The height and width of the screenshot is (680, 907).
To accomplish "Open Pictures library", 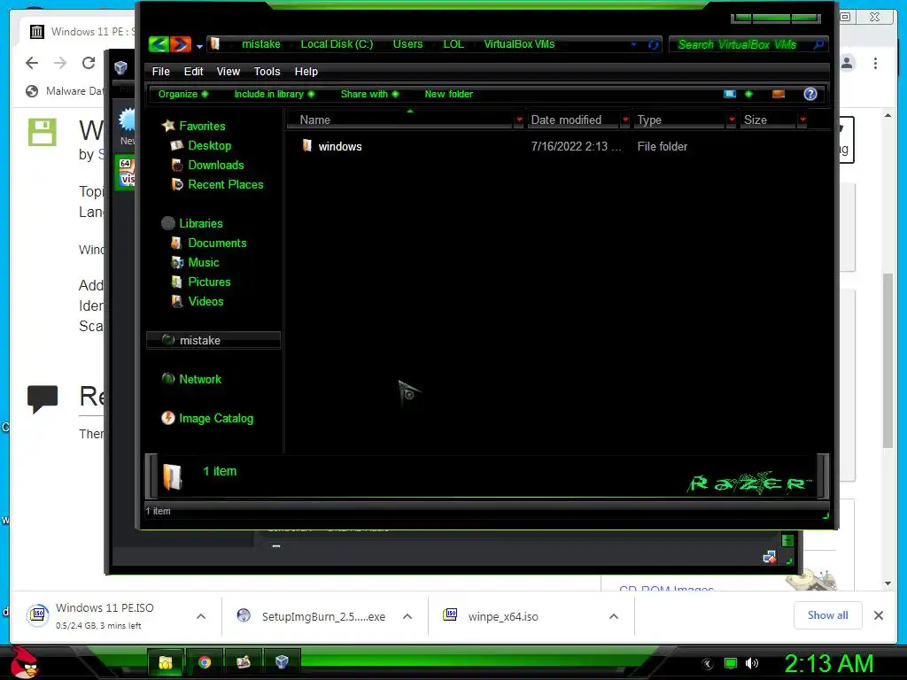I will tap(209, 282).
